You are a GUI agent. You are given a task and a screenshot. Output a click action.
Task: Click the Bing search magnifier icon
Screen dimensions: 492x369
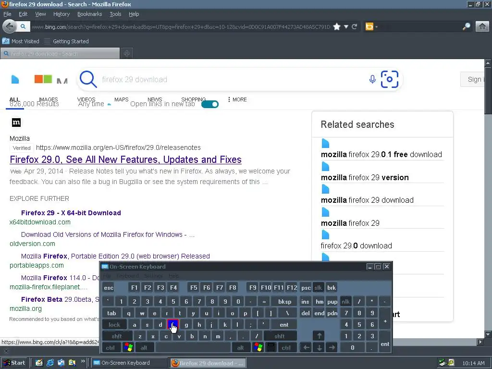[x=88, y=79]
